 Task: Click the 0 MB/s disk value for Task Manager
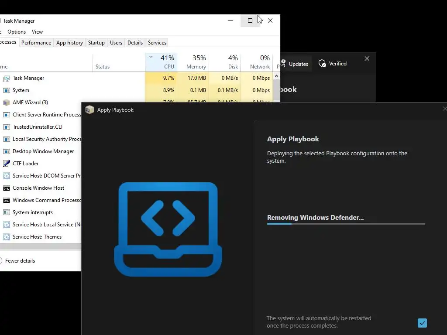(230, 78)
